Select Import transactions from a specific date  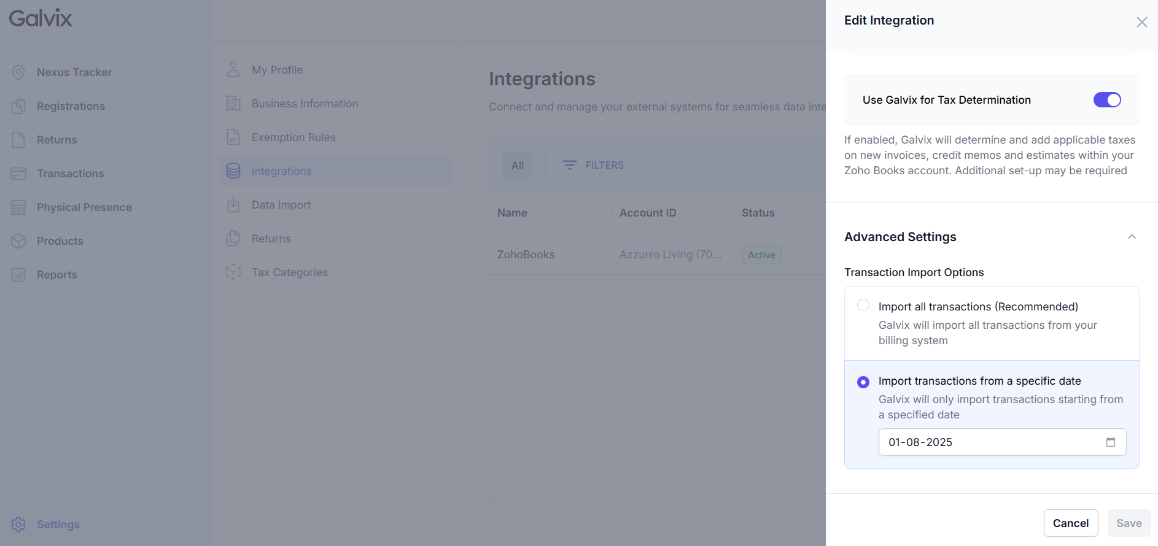863,382
